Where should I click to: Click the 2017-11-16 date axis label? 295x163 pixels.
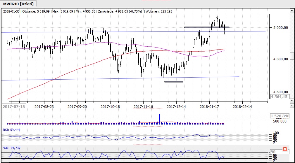click(143, 106)
